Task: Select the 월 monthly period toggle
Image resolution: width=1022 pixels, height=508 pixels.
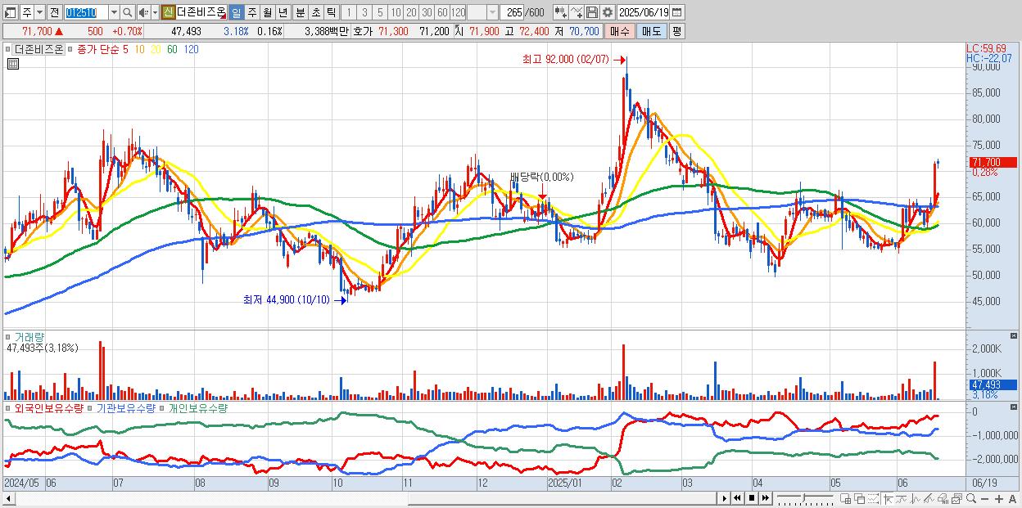Action: point(267,12)
